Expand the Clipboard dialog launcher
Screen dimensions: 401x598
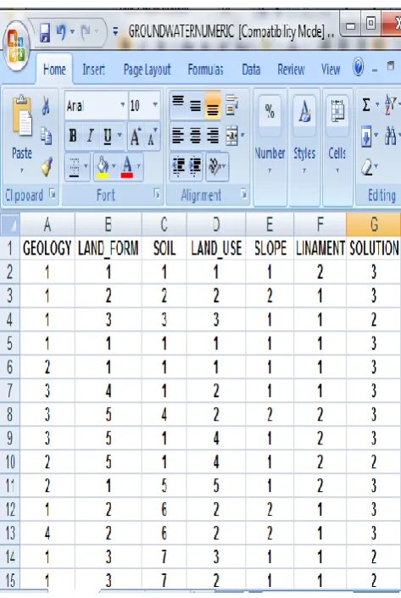click(53, 194)
